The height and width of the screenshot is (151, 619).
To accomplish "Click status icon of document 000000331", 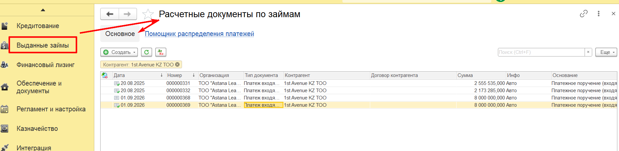I will 117,83.
